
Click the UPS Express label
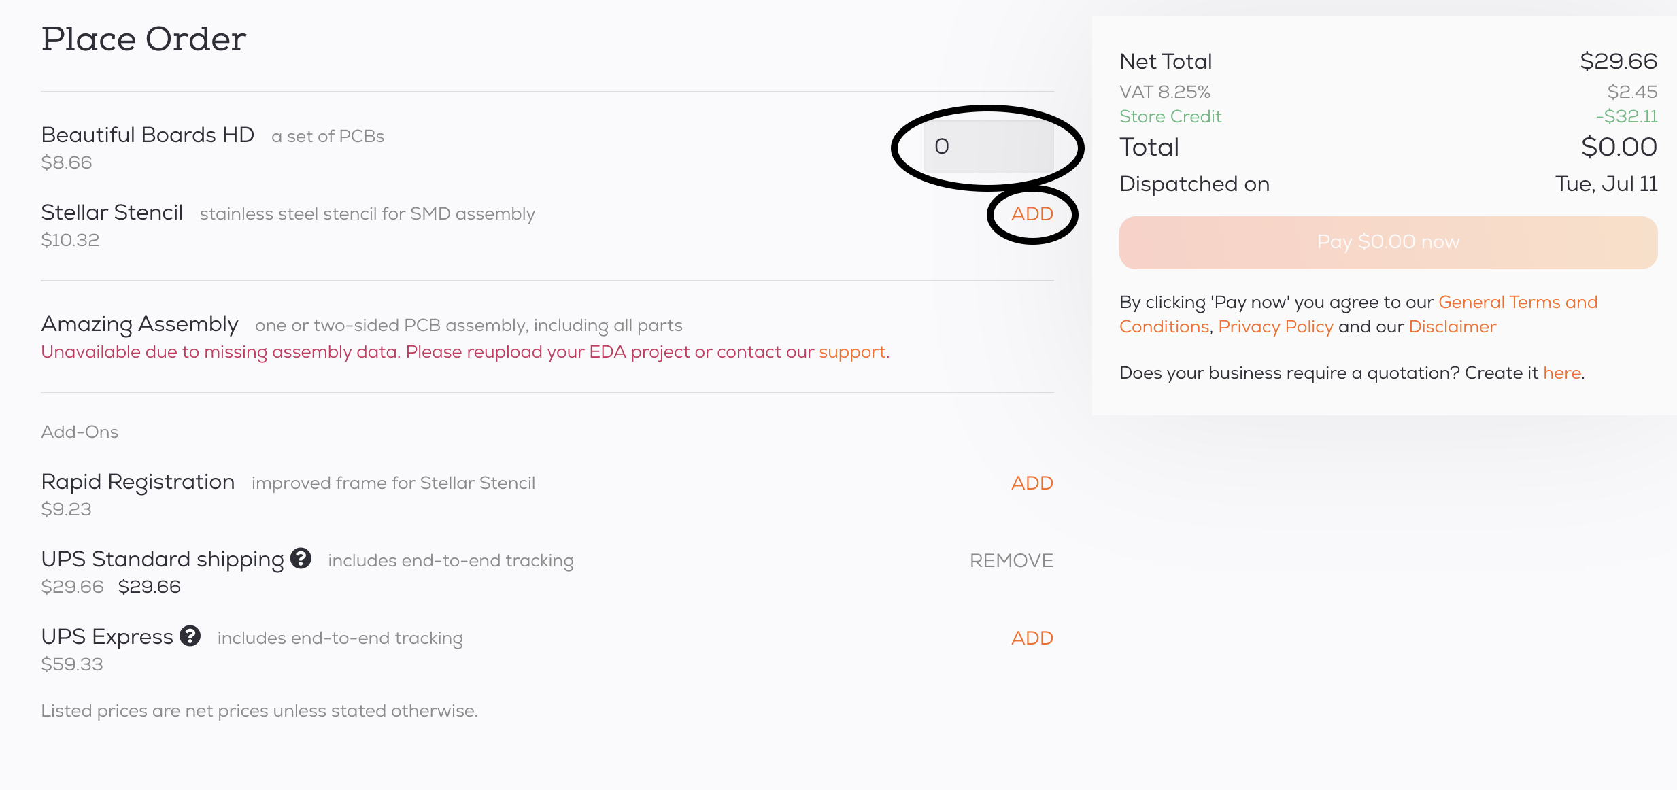coord(107,636)
